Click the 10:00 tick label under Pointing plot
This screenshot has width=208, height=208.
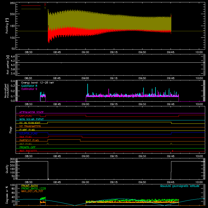coord(199,52)
